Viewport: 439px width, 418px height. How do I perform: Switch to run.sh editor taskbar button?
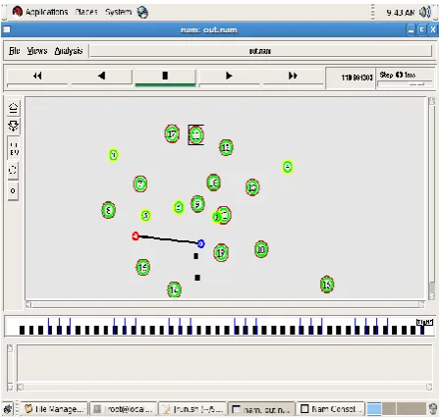click(x=192, y=409)
